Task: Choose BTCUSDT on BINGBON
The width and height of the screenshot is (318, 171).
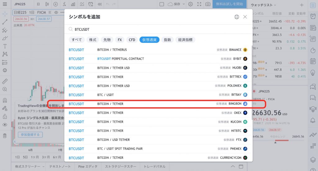Action: coord(158,104)
